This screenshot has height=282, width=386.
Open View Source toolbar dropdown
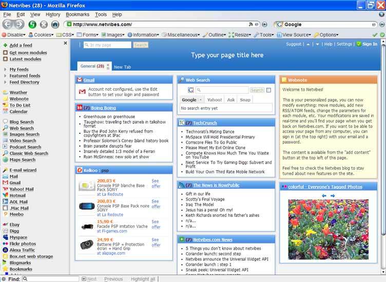click(294, 35)
